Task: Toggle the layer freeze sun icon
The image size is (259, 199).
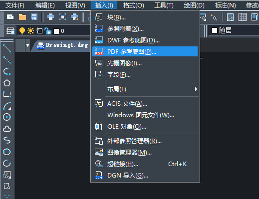Action: click(30, 31)
